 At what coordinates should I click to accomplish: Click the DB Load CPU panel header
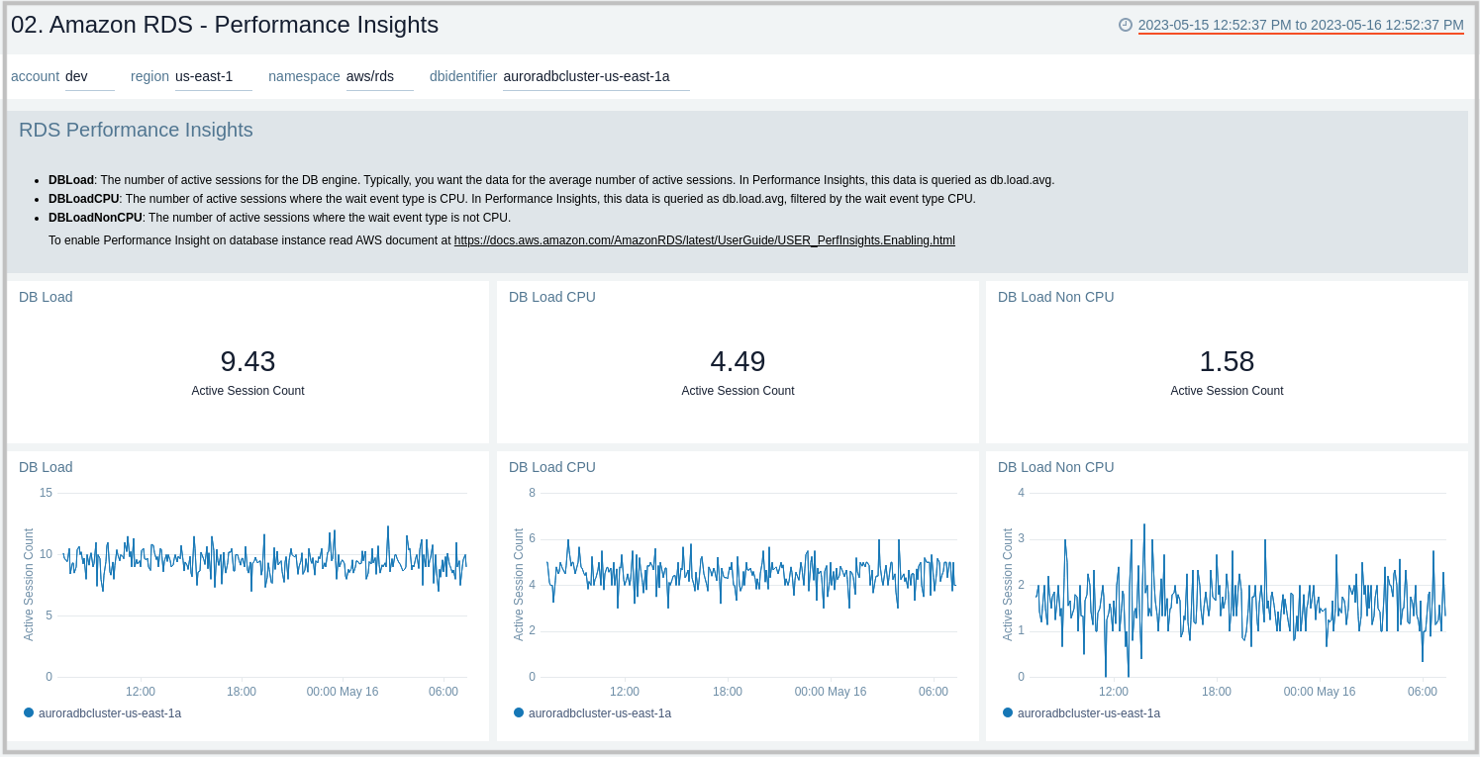[551, 297]
